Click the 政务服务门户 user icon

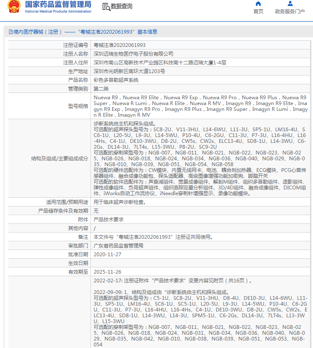(290, 4)
